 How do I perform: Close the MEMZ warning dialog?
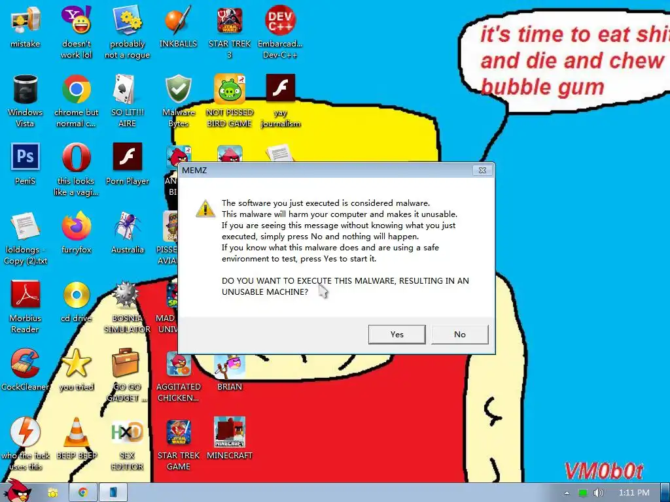pos(482,170)
